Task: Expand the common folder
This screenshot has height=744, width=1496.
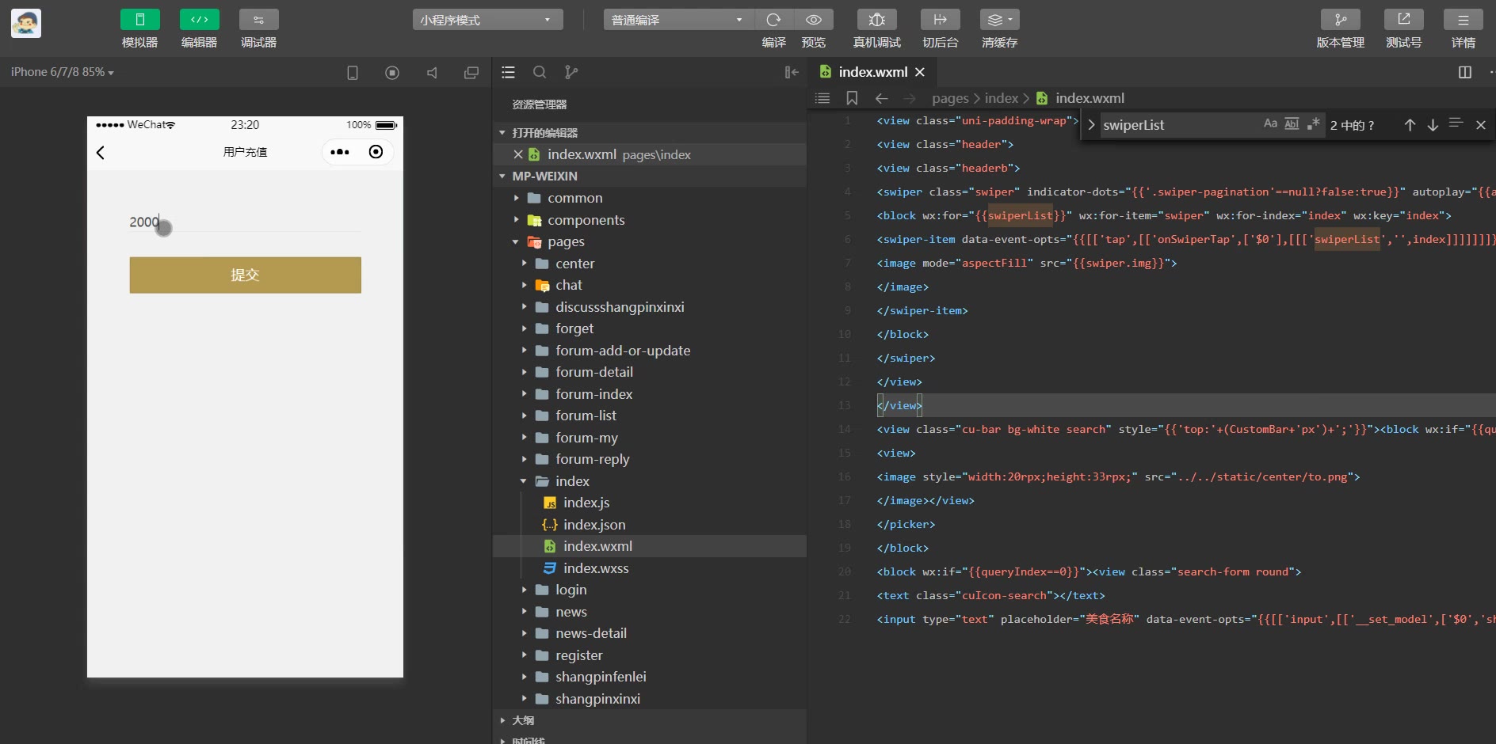Action: 650,198
